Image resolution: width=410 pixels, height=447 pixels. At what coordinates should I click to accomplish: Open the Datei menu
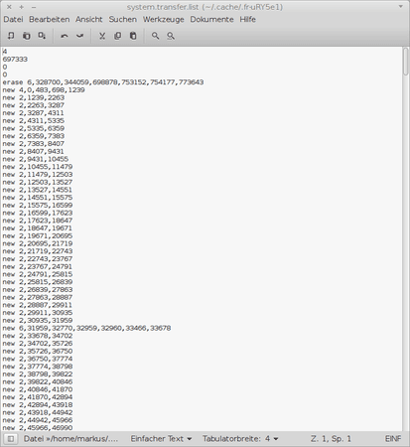(13, 19)
